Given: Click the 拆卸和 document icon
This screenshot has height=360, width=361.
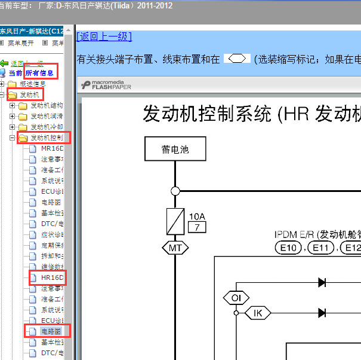Looking at the screenshot, I should 32,256.
